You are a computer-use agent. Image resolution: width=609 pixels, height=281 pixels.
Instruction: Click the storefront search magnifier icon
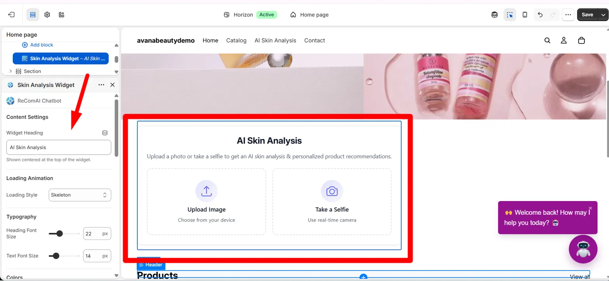pos(547,40)
